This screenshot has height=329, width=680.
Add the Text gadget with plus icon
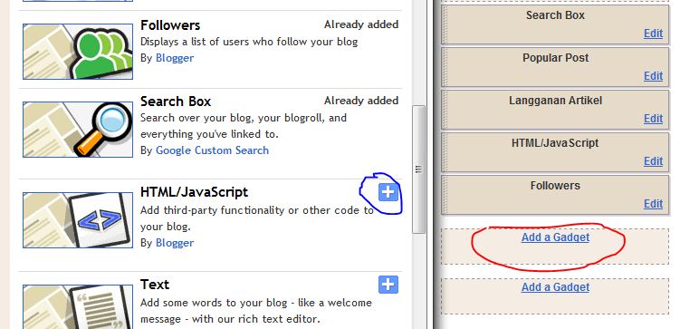pos(388,285)
